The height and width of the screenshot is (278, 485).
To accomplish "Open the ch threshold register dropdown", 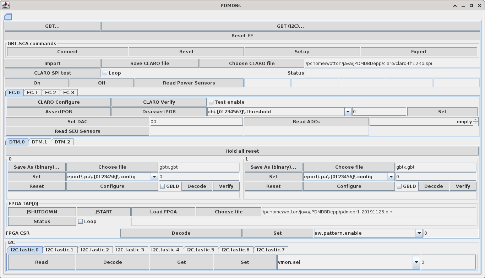I will (x=348, y=112).
